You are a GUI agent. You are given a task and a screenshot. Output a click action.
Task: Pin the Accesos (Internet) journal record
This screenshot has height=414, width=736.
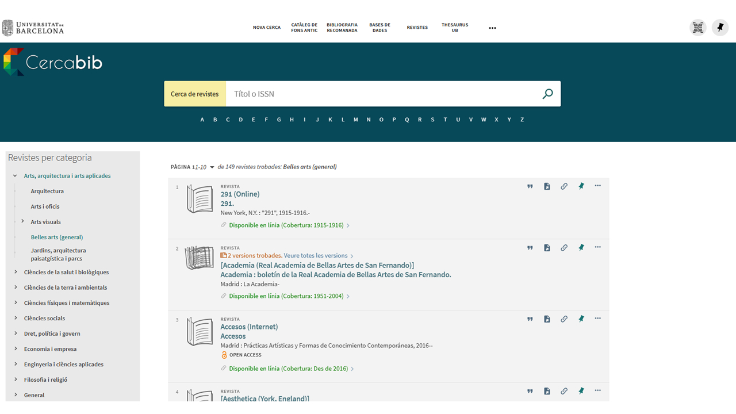tap(581, 319)
